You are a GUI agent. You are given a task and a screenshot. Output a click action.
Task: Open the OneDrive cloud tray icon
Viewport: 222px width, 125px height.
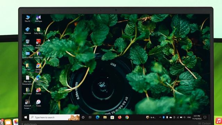(x=171, y=117)
